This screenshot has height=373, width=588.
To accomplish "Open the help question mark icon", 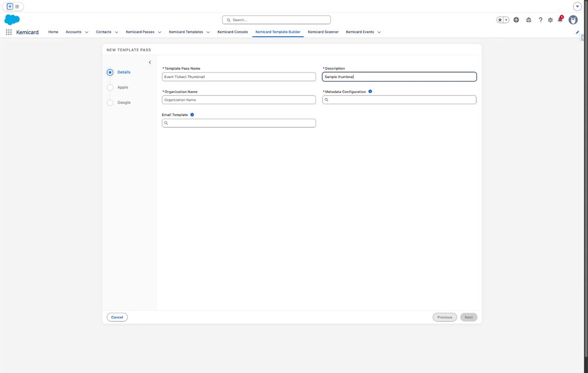I will coord(540,20).
